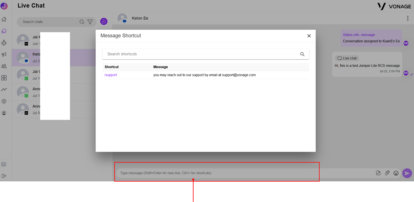The height and width of the screenshot is (202, 414).
Task: Click the Search shortcuts field
Action: [x=206, y=54]
